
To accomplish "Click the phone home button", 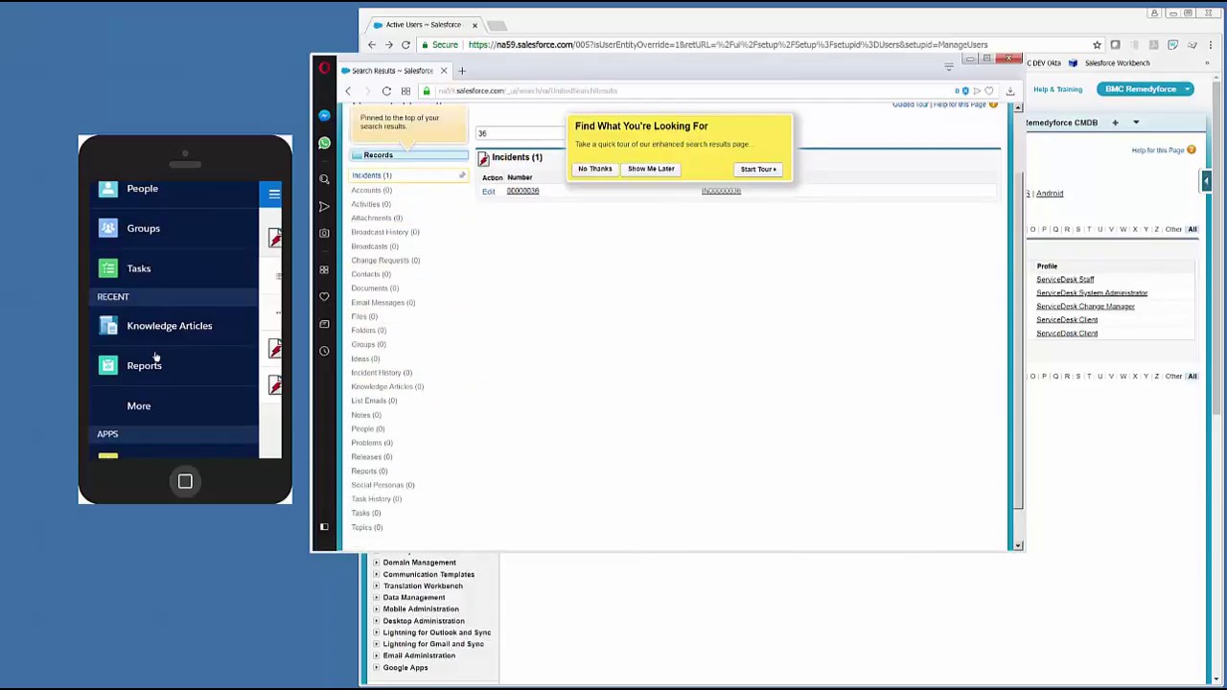I will click(x=185, y=481).
